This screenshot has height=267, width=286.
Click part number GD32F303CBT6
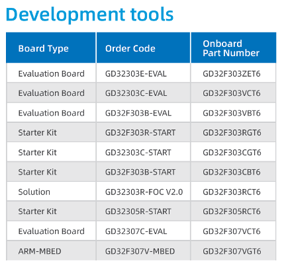(232, 172)
